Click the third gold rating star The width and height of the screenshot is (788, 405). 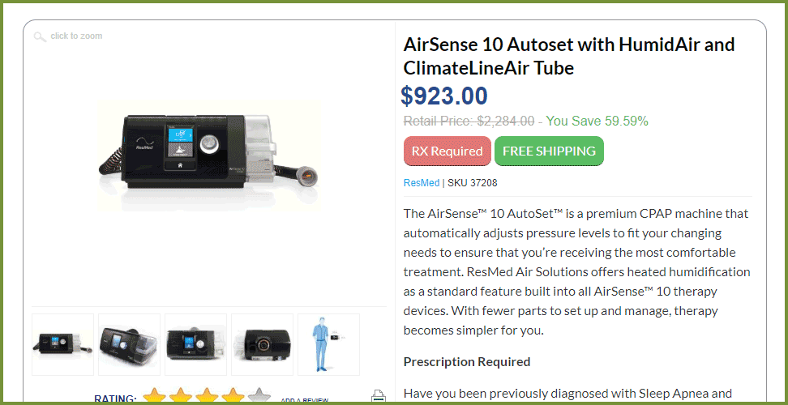(207, 395)
